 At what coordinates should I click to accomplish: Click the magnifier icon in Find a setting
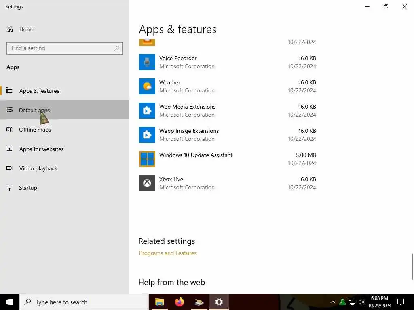click(117, 48)
